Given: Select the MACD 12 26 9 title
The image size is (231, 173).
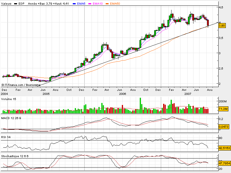Looking at the screenshot, I should (11, 118).
